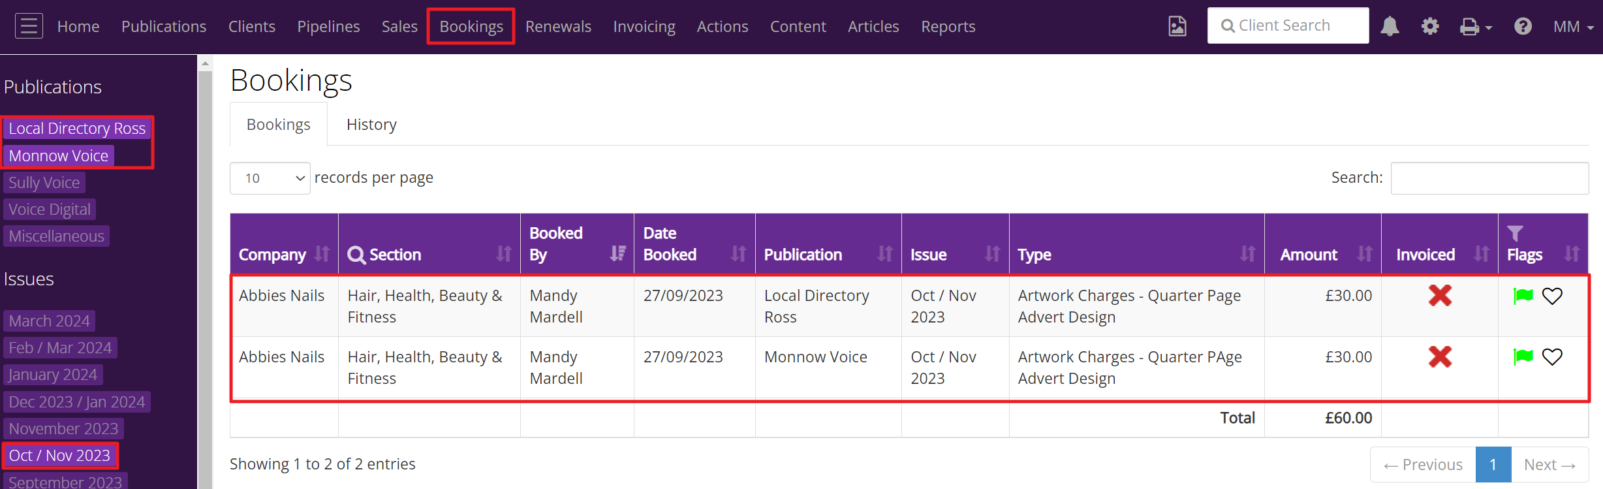The image size is (1603, 489).
Task: Sort by Date Booked column arrows
Action: point(738,254)
